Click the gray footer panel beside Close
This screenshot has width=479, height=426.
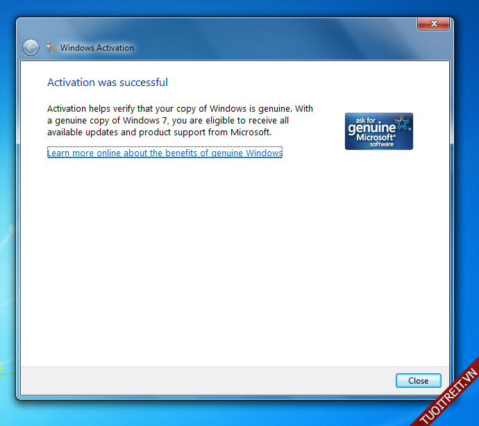coord(208,380)
